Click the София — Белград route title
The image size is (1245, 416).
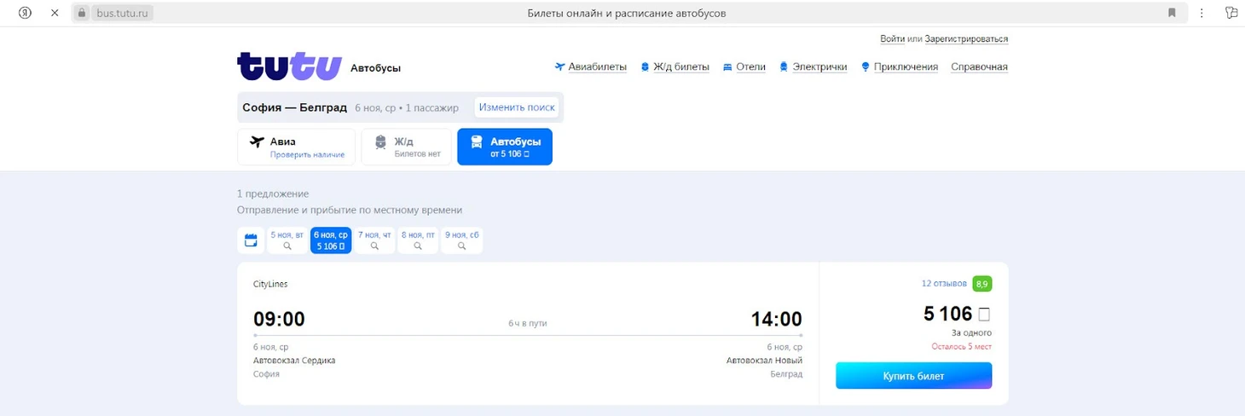pos(294,107)
